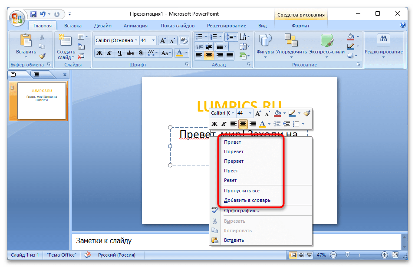
Task: Choose the suggestion 'Привет' in context menu
Action: [x=232, y=142]
